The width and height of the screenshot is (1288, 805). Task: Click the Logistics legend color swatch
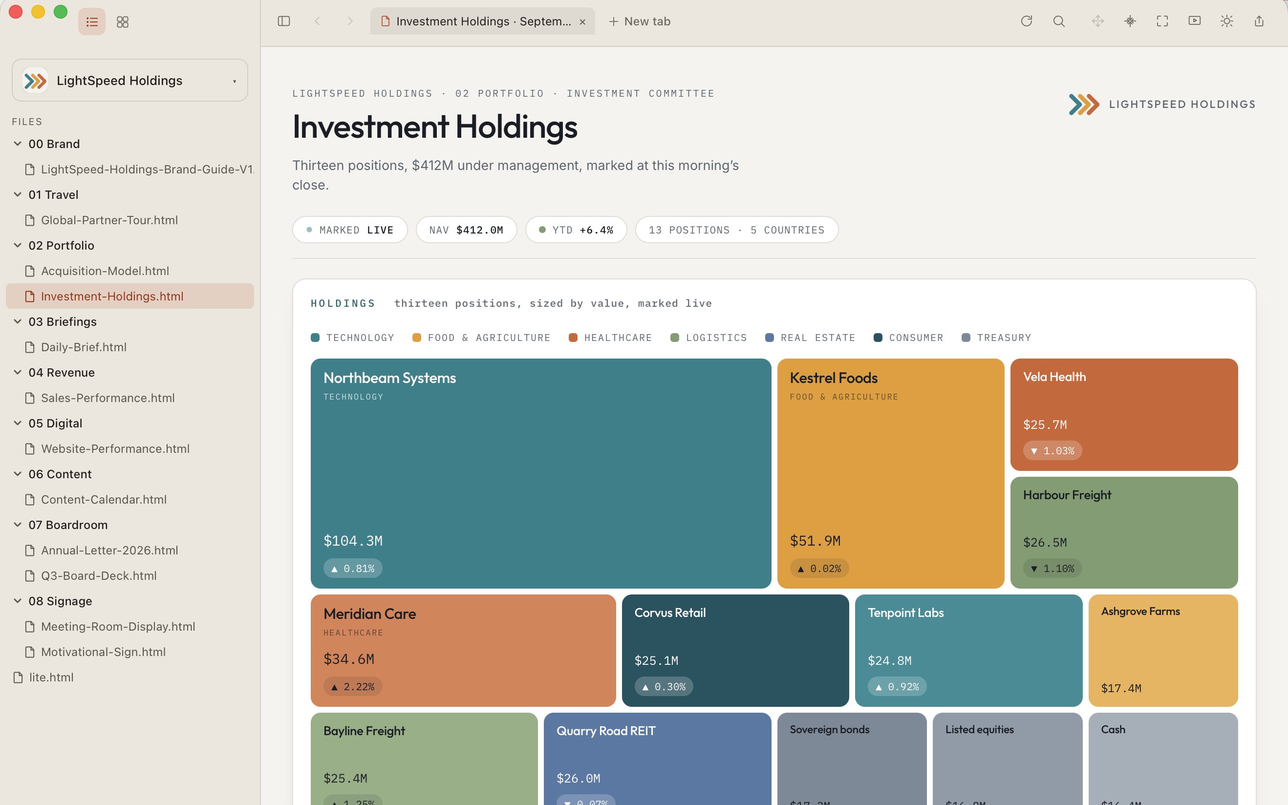pyautogui.click(x=675, y=338)
